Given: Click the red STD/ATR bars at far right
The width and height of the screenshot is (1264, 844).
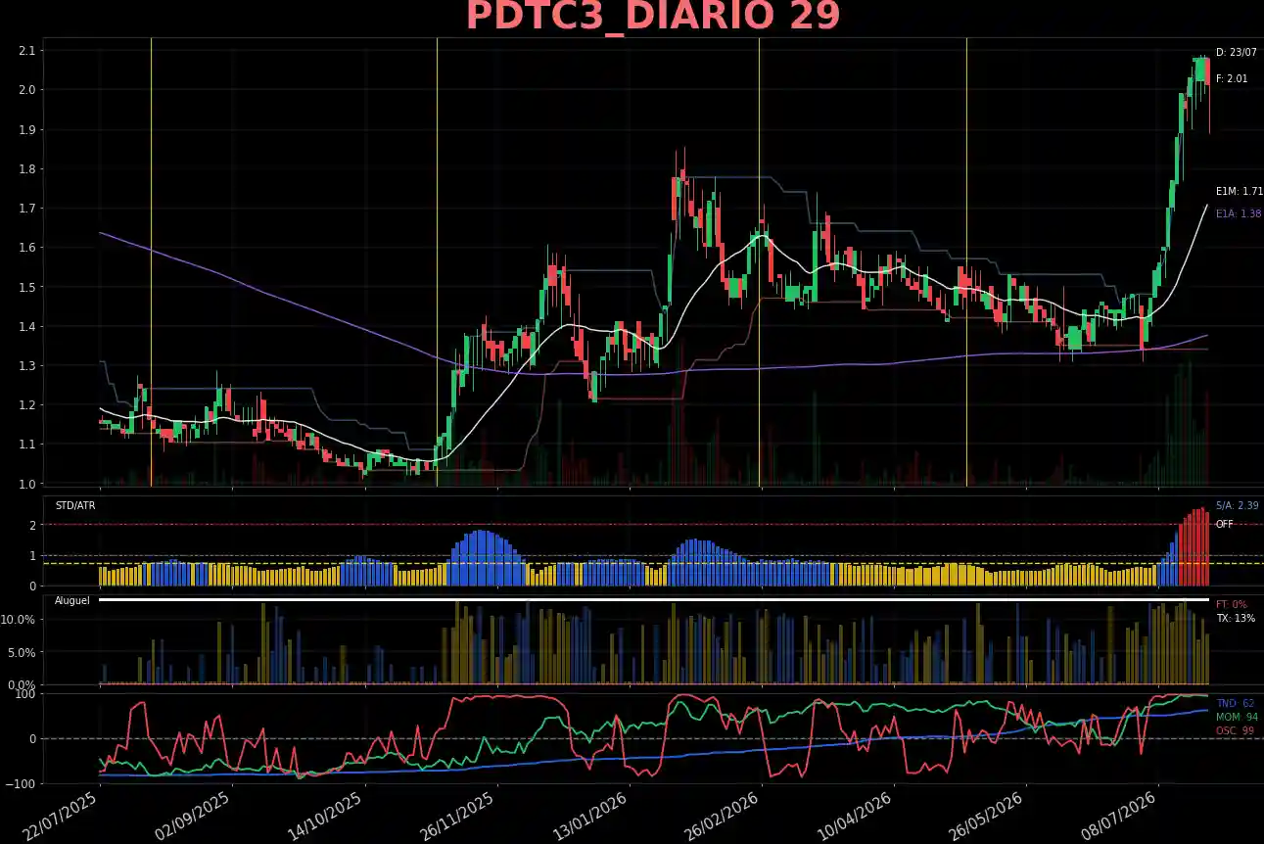Looking at the screenshot, I should 1194,548.
